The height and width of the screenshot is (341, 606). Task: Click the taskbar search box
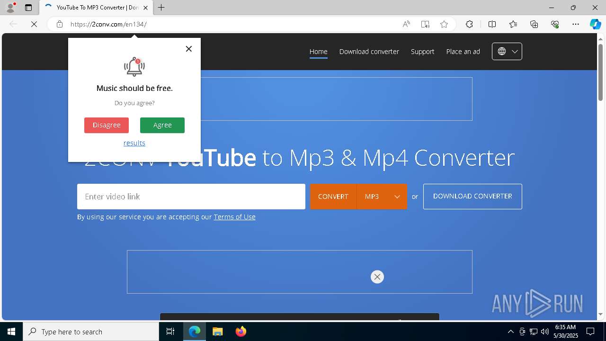pyautogui.click(x=91, y=332)
